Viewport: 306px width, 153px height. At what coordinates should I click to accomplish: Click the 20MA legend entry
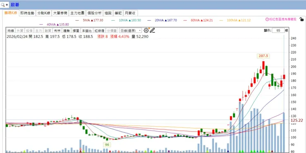tap(162, 20)
